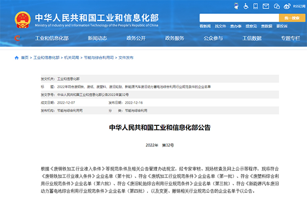Image resolution: width=307 pixels, height=201 pixels.
Task: Open the 看新闻 quick link
Action: (205, 26)
